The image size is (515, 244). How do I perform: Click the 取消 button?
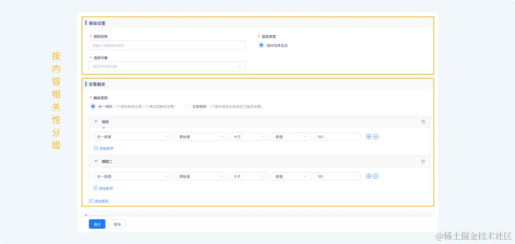click(x=117, y=224)
